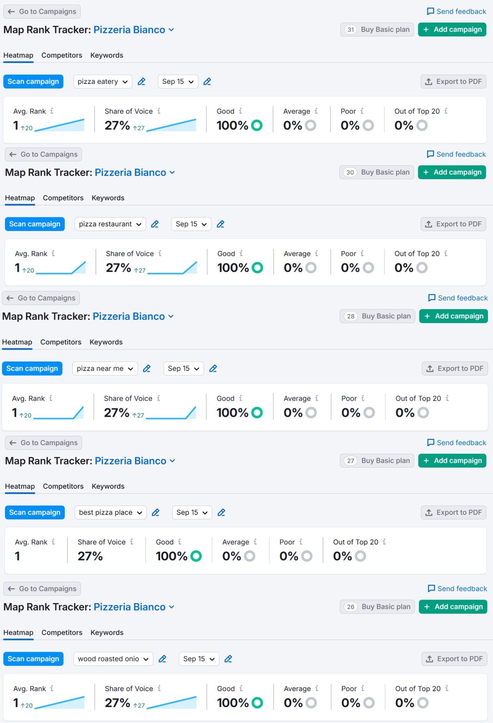Click info icon next to Out of Top 20, pizza eatery
The width and height of the screenshot is (493, 723).
pyautogui.click(x=446, y=111)
